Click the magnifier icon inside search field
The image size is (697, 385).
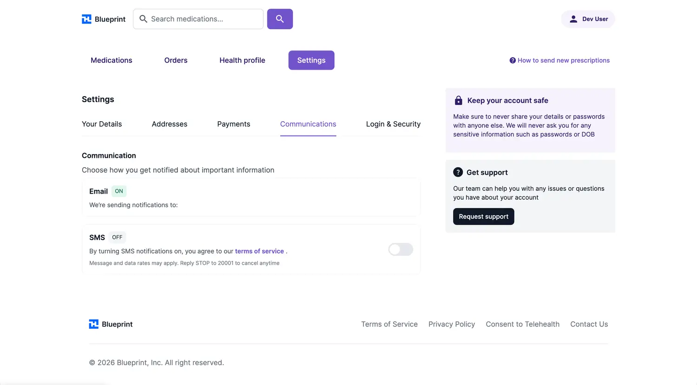(x=144, y=19)
